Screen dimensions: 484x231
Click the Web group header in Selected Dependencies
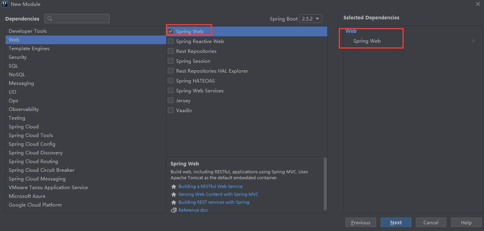pyautogui.click(x=351, y=31)
